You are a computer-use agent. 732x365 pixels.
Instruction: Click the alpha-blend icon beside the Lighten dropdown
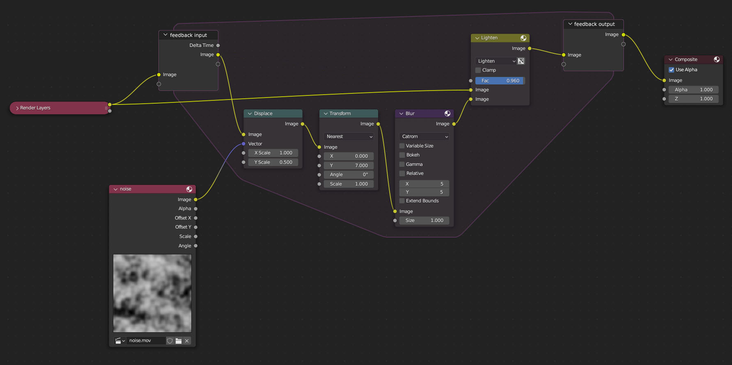(x=521, y=61)
